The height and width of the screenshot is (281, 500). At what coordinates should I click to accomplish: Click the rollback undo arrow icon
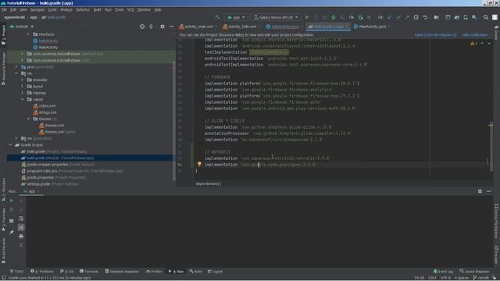pyautogui.click(x=425, y=17)
